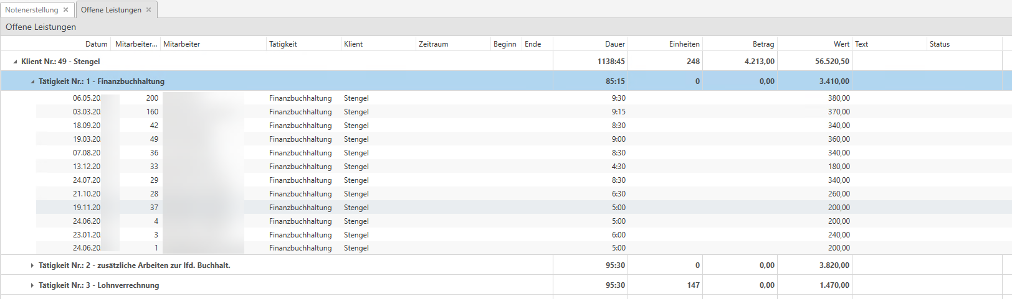Click the Tätigkeit column header
This screenshot has width=1012, height=299.
(x=283, y=44)
